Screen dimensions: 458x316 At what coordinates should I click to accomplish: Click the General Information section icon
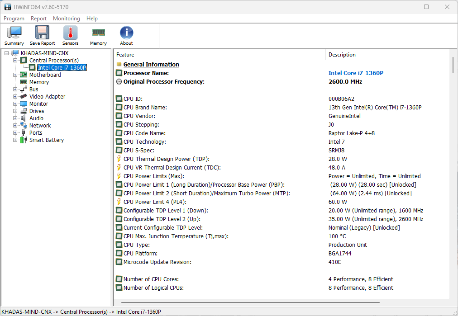tap(119, 65)
